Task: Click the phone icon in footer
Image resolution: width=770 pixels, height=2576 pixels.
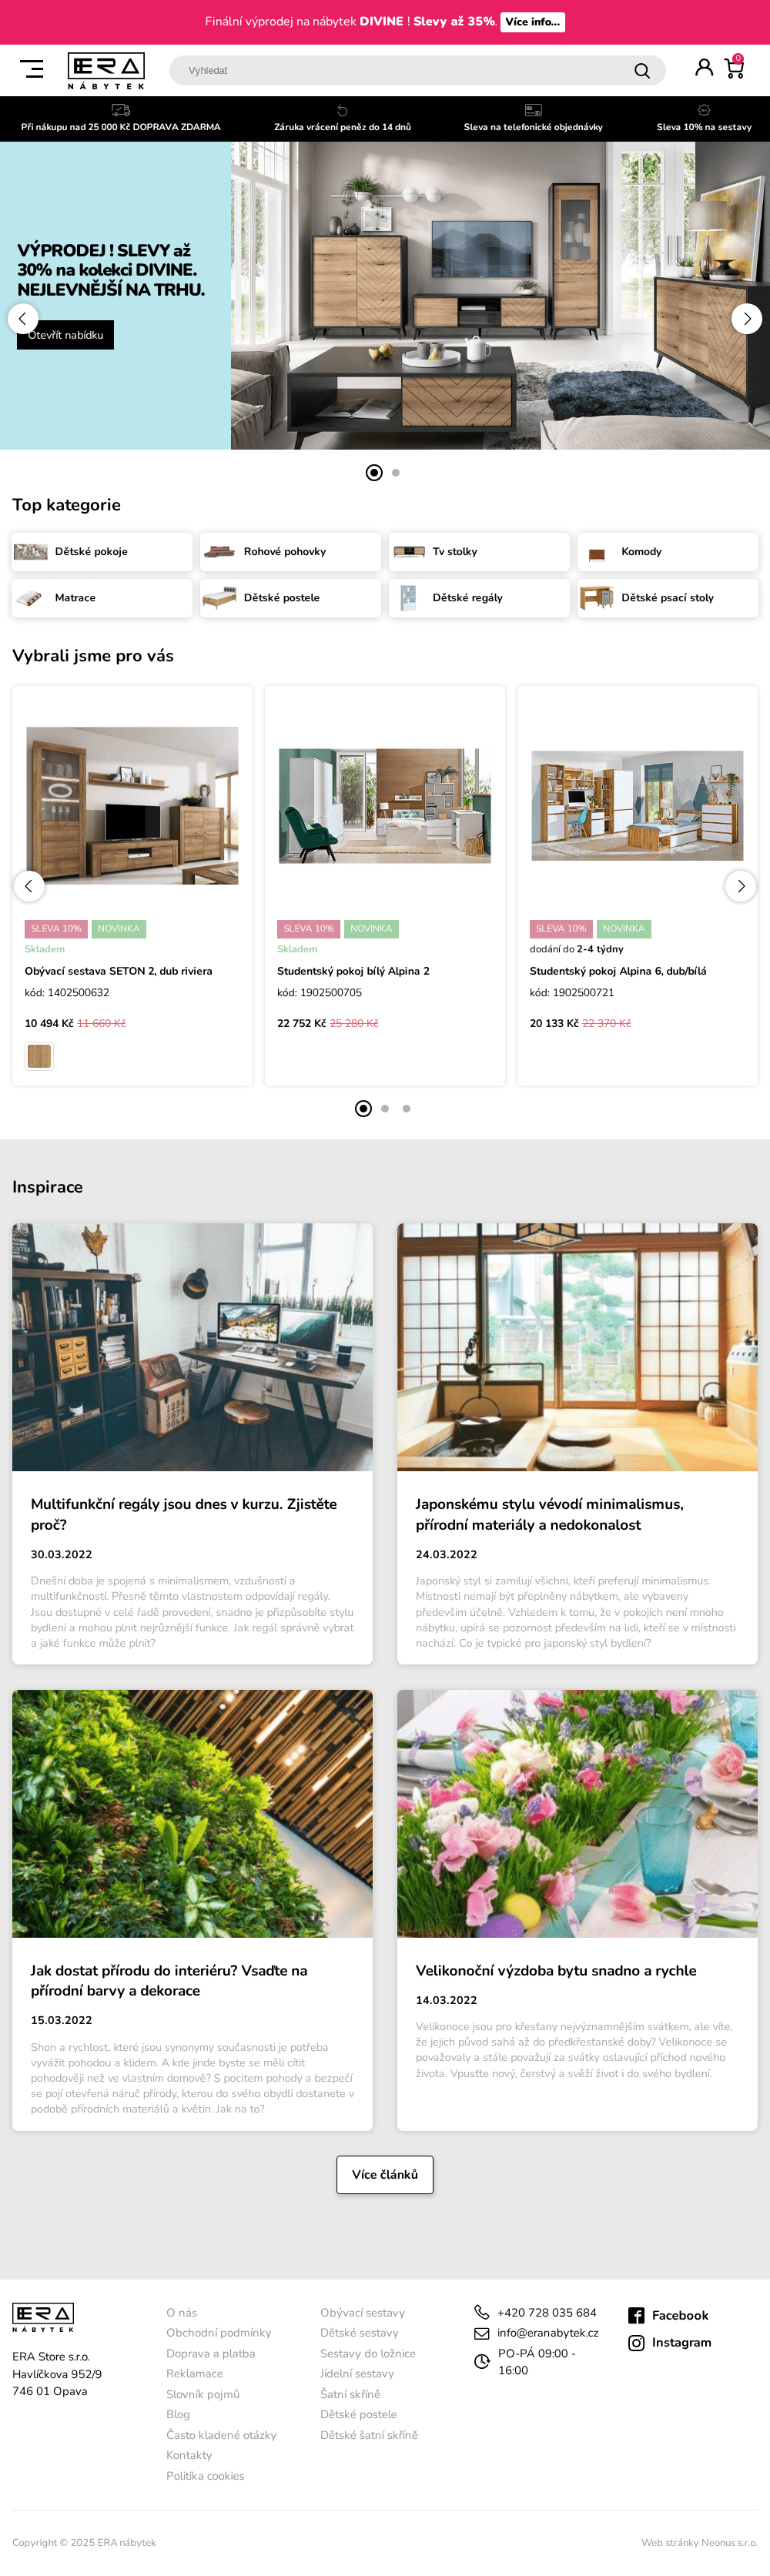Action: point(481,2312)
